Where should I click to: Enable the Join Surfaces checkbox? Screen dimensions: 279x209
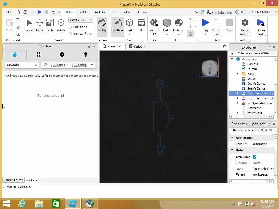point(70,34)
